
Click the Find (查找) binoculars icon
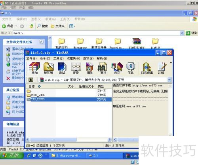coord(103,68)
